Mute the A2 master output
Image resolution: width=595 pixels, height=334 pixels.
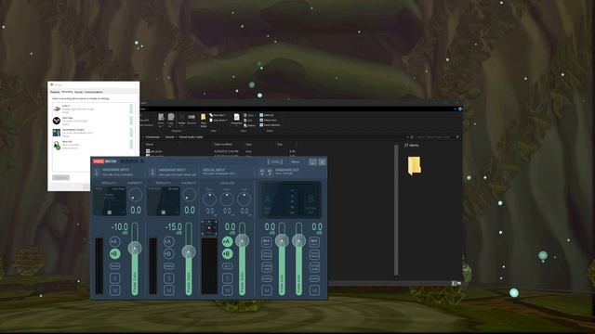tap(314, 290)
